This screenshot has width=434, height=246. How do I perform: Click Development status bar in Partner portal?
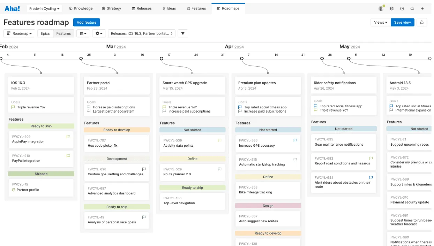(x=117, y=159)
